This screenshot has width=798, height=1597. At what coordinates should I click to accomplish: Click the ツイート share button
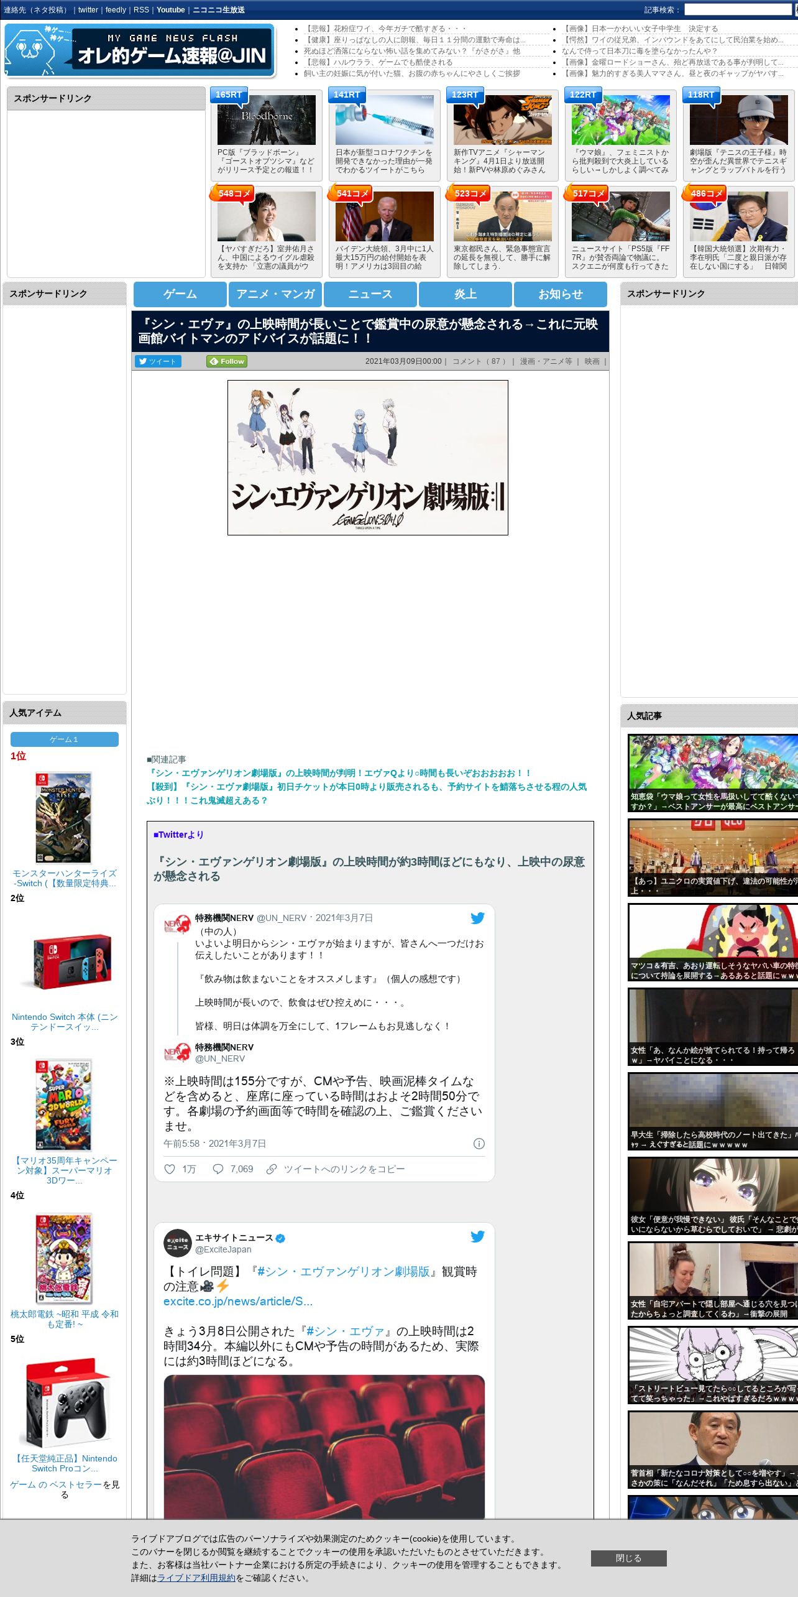pyautogui.click(x=158, y=361)
